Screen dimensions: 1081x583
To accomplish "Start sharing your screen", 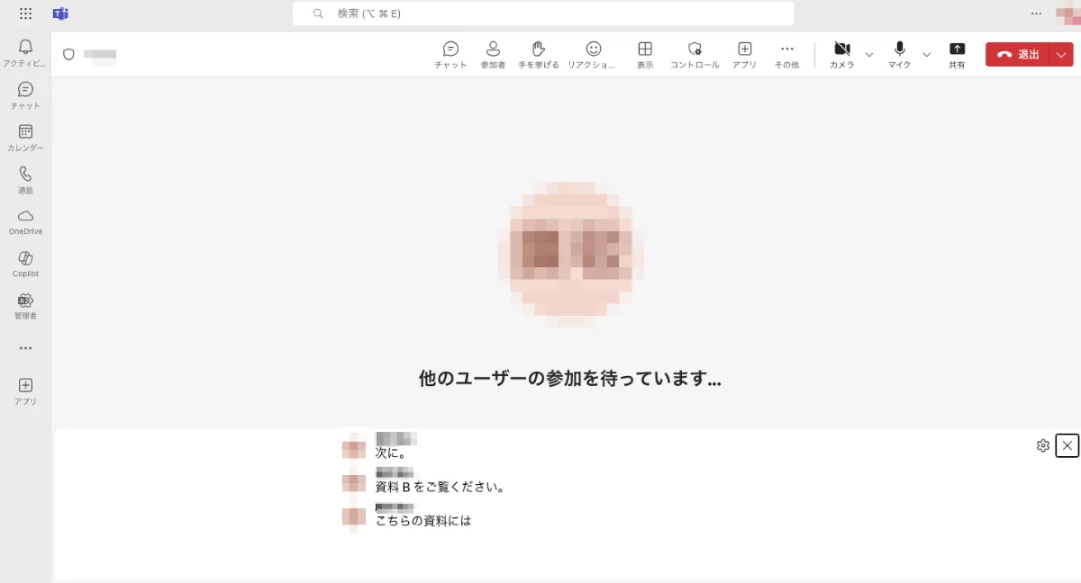I will pyautogui.click(x=957, y=54).
